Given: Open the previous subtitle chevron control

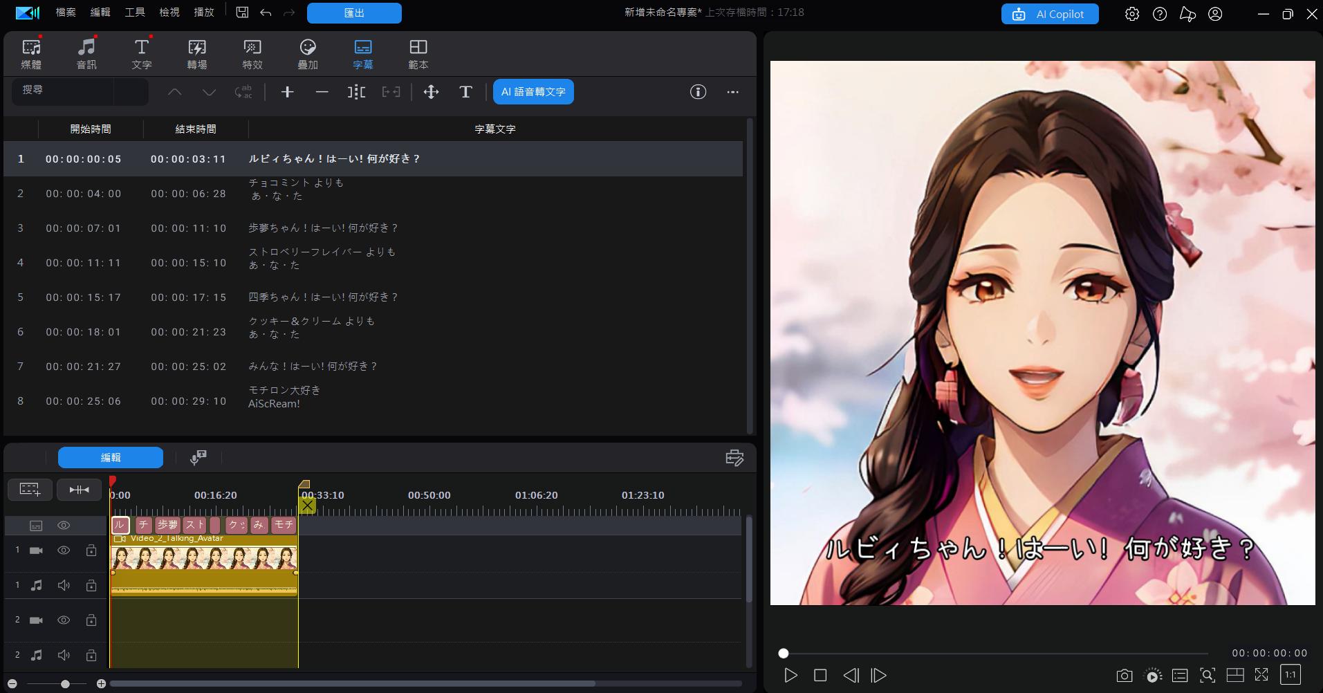Looking at the screenshot, I should (x=175, y=91).
